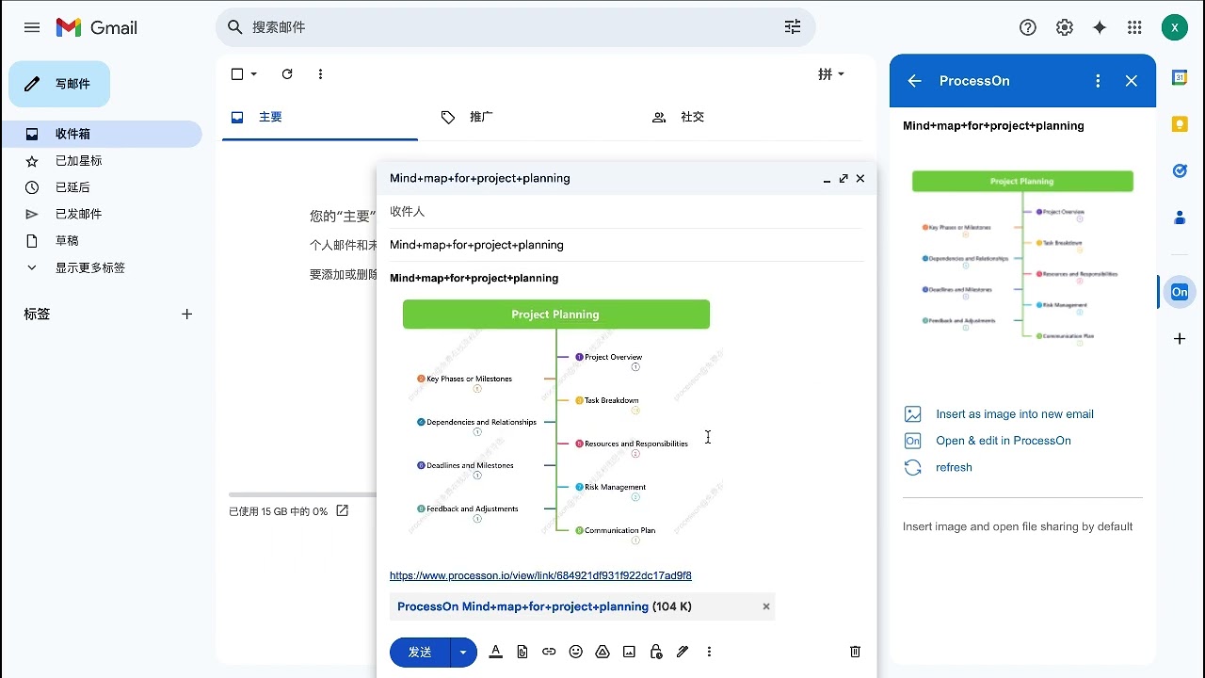This screenshot has width=1205, height=678.
Task: Expand compose window to full screen
Action: (x=843, y=179)
